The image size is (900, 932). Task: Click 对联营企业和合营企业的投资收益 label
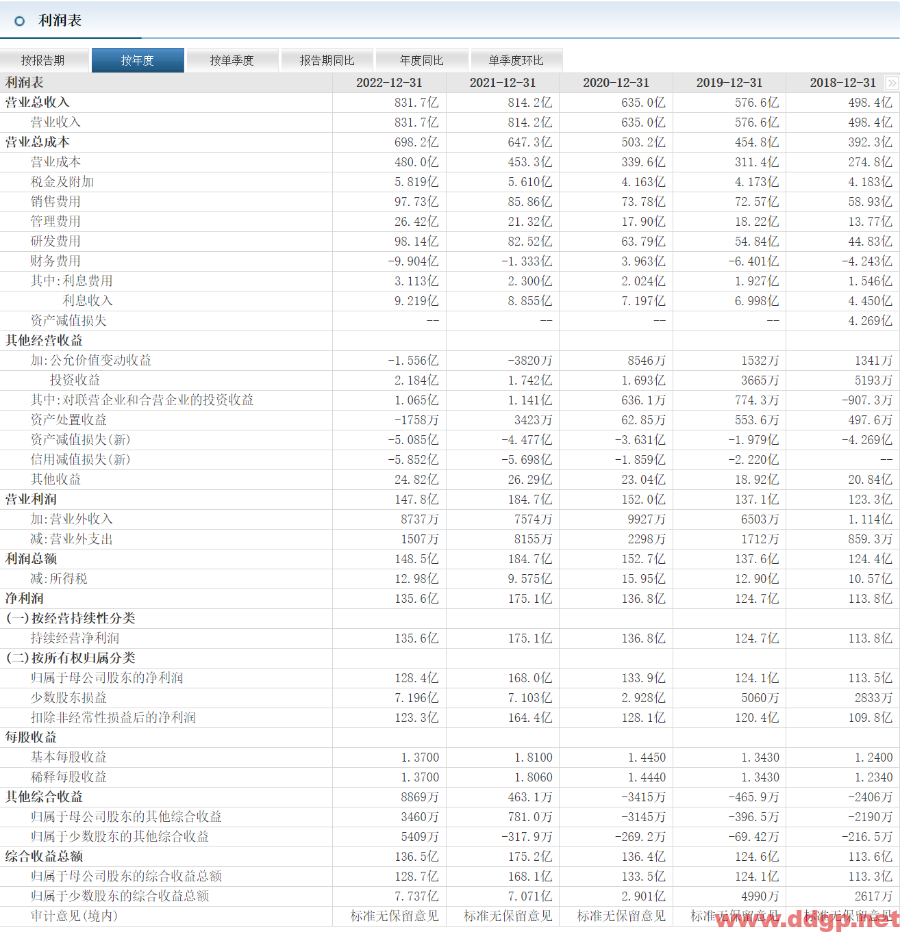point(158,400)
